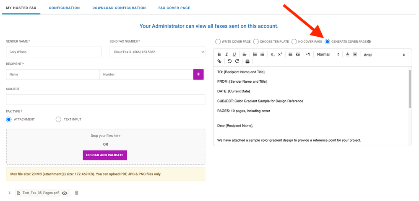Image resolution: width=419 pixels, height=201 pixels.
Task: Select the Text Input fax type
Action: pos(58,120)
